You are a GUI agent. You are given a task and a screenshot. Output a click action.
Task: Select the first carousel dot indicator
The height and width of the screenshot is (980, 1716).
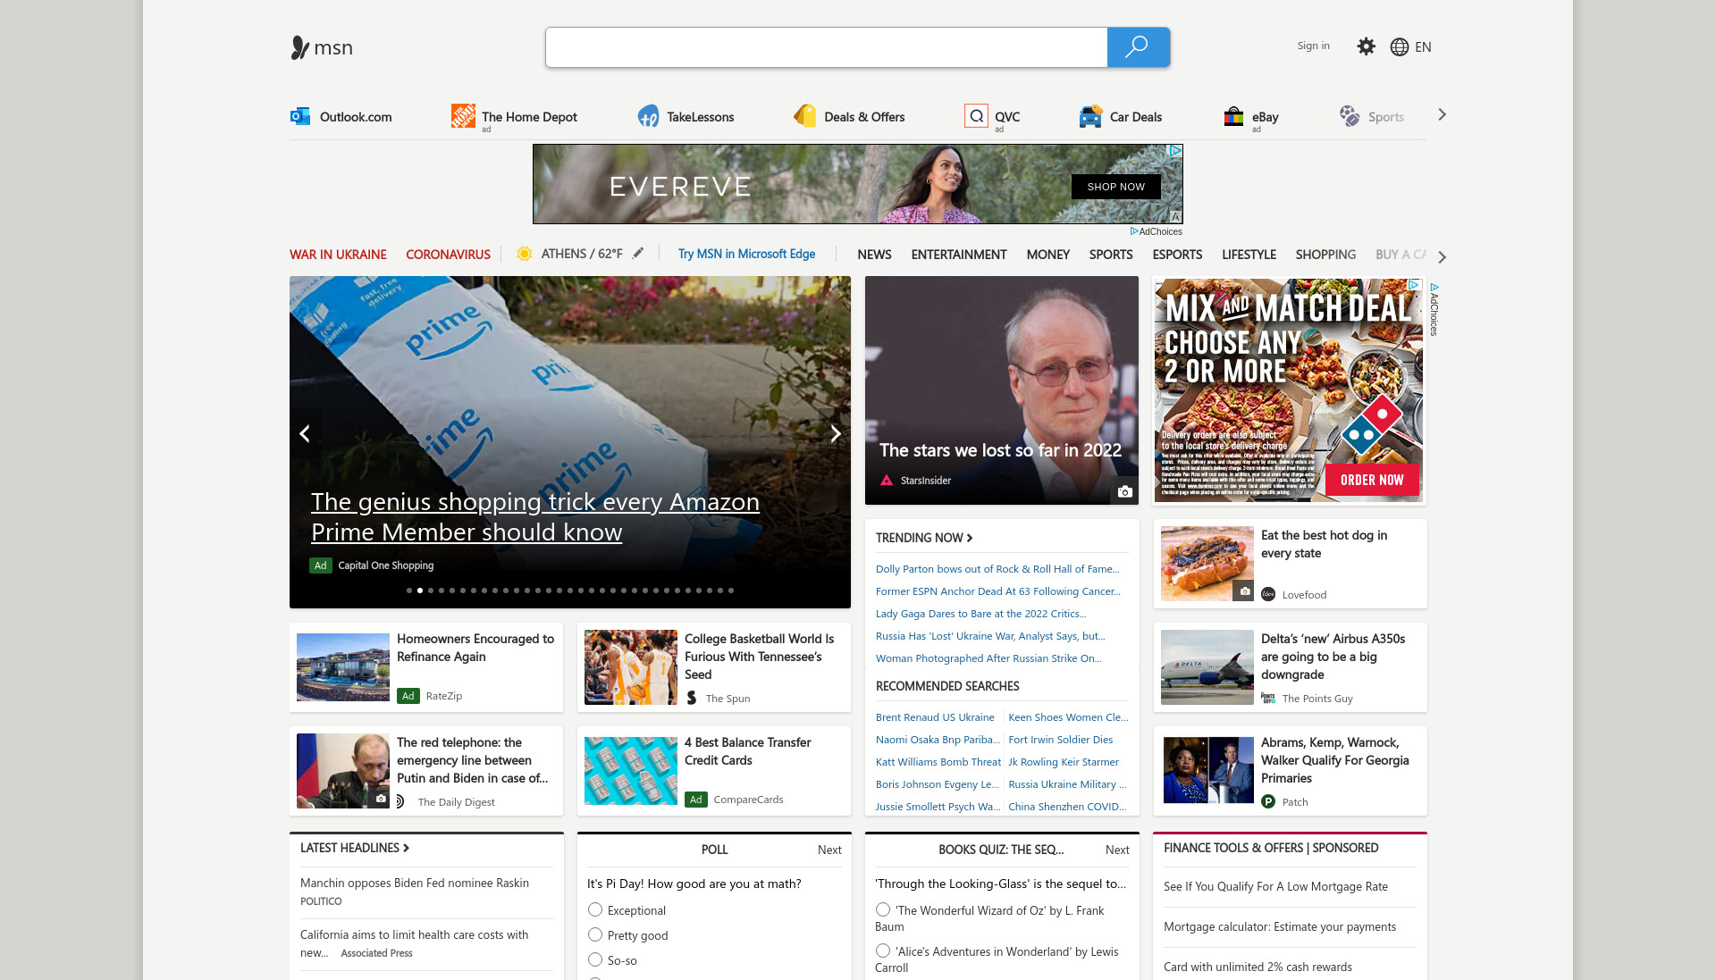pyautogui.click(x=409, y=591)
